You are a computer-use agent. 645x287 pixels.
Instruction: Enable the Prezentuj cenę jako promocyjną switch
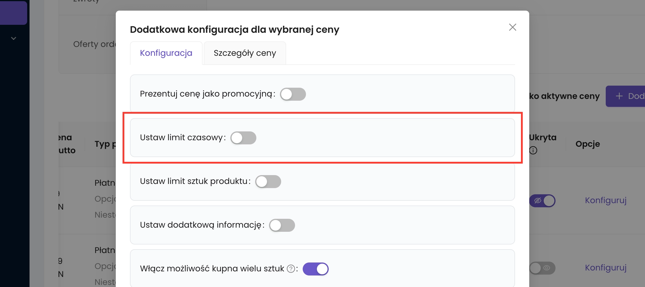293,94
